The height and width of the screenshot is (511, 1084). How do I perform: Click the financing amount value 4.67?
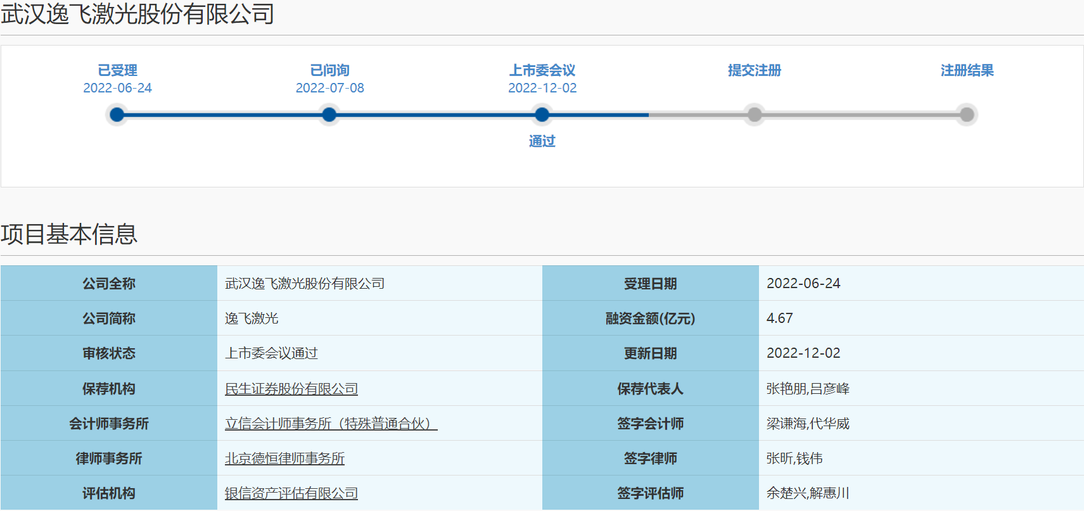point(779,319)
